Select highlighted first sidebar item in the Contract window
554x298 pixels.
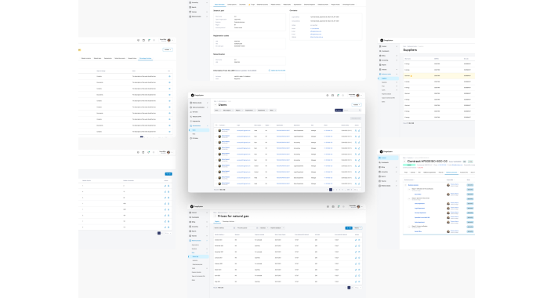click(389, 158)
